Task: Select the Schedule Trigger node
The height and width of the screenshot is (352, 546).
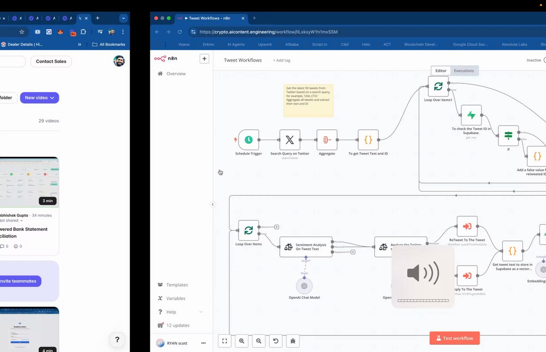Action: pos(249,140)
